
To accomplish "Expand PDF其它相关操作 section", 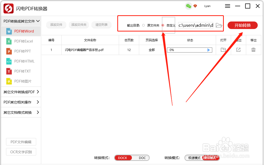I will pyautogui.click(x=21, y=102).
